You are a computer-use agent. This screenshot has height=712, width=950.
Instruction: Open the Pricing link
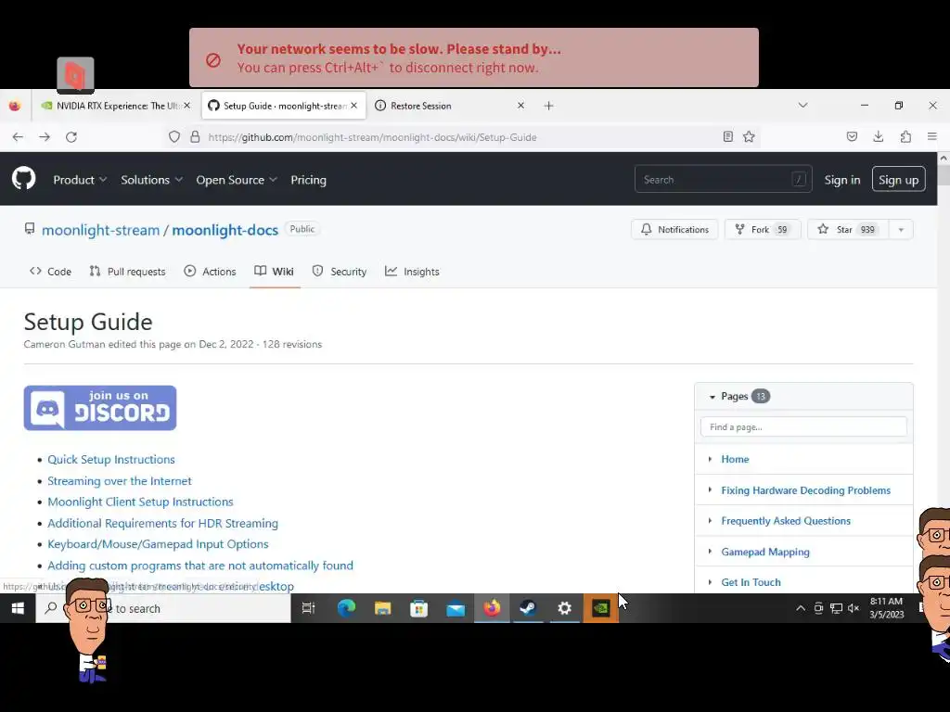308,180
